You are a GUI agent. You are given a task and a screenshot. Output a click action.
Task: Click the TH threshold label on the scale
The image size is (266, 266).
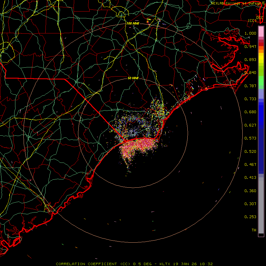[x=254, y=230]
